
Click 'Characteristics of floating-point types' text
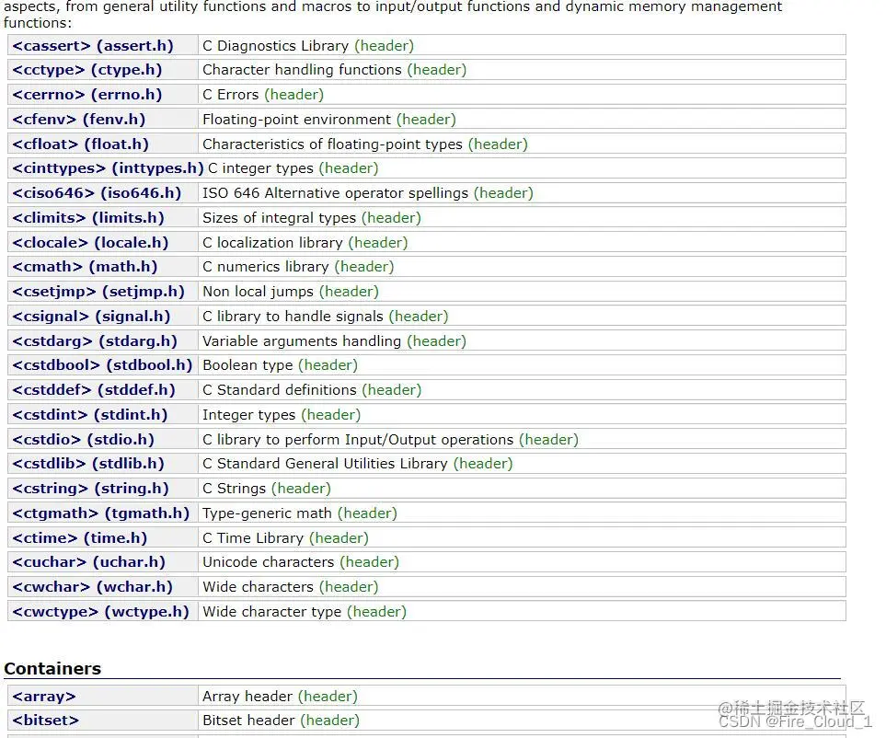[x=332, y=144]
